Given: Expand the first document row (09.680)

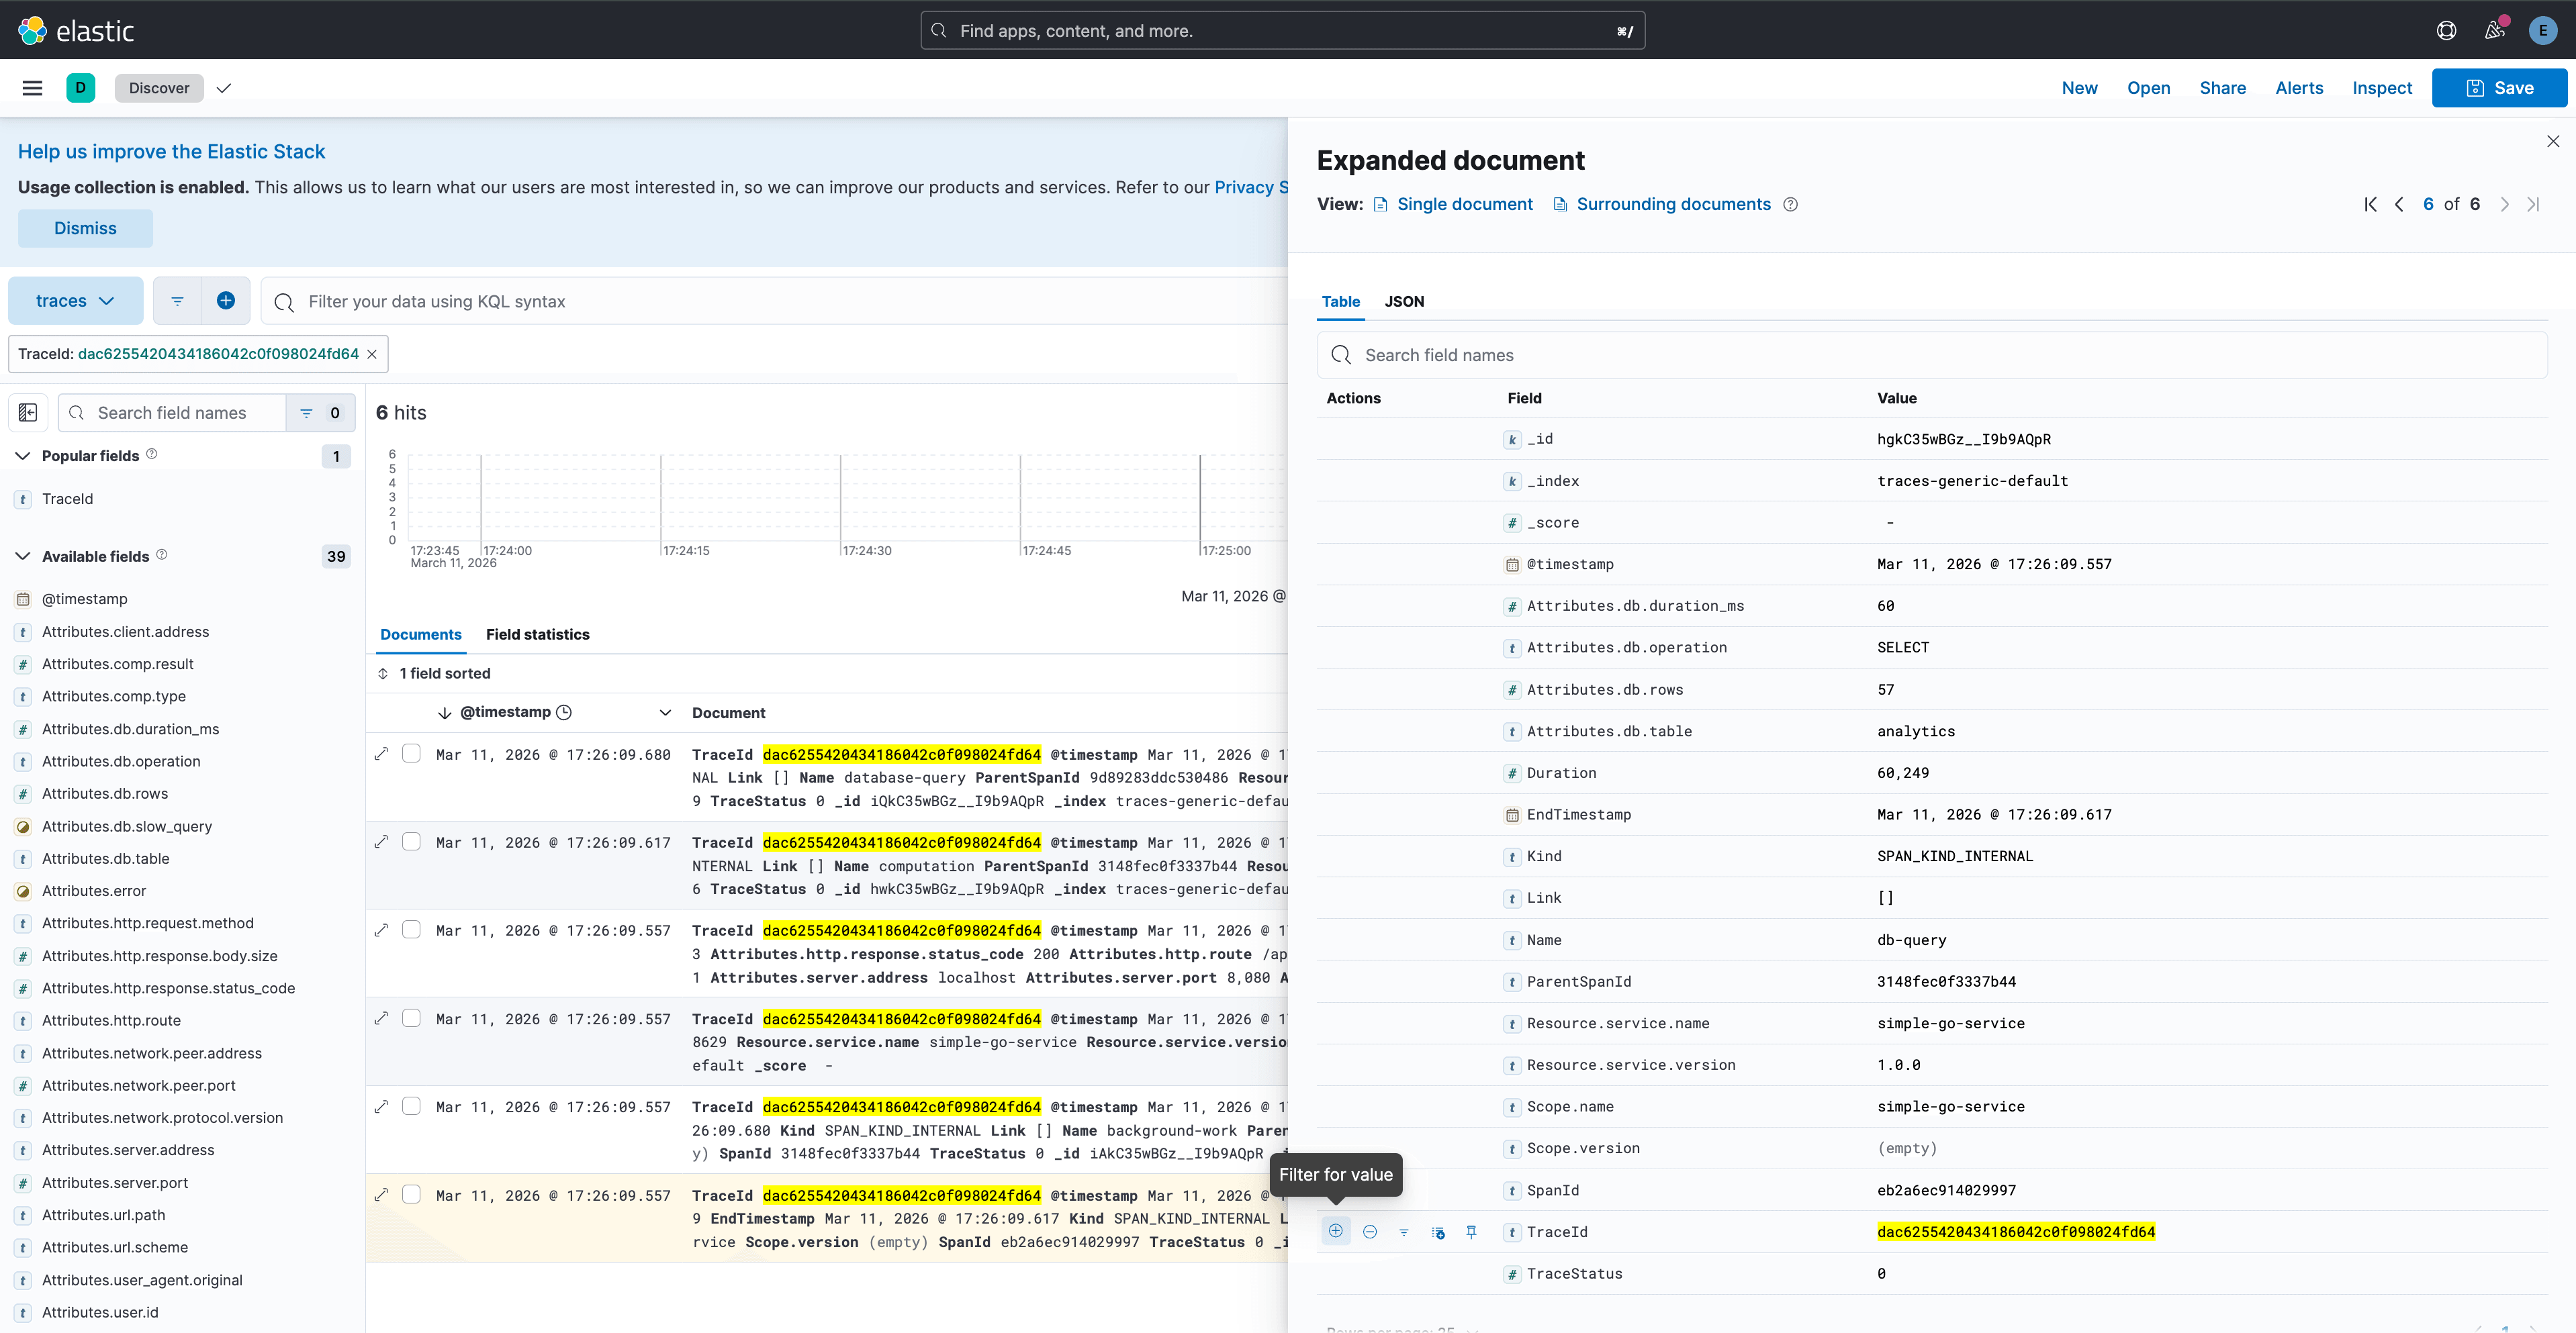Looking at the screenshot, I should coord(381,754).
